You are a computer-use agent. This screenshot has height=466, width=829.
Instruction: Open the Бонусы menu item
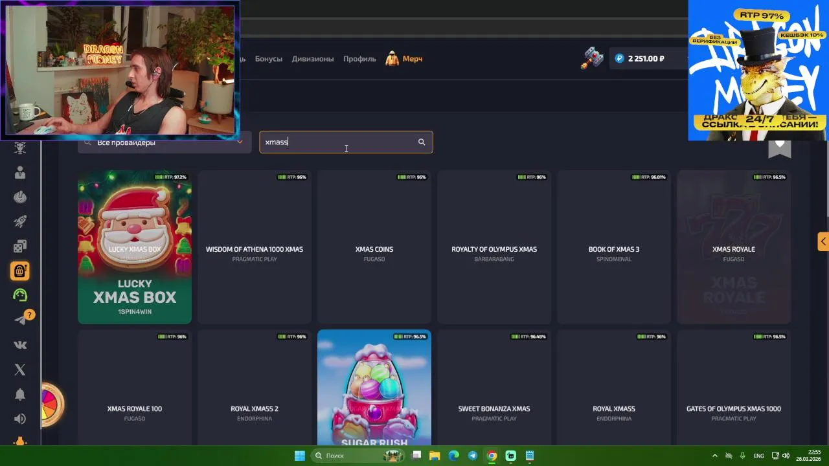[x=269, y=59]
